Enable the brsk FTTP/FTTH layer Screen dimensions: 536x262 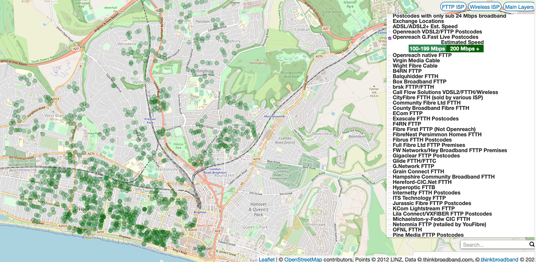click(x=390, y=87)
